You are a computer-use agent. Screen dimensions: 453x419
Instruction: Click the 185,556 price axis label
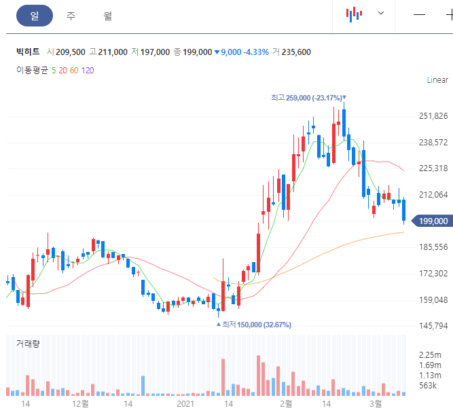tap(433, 247)
